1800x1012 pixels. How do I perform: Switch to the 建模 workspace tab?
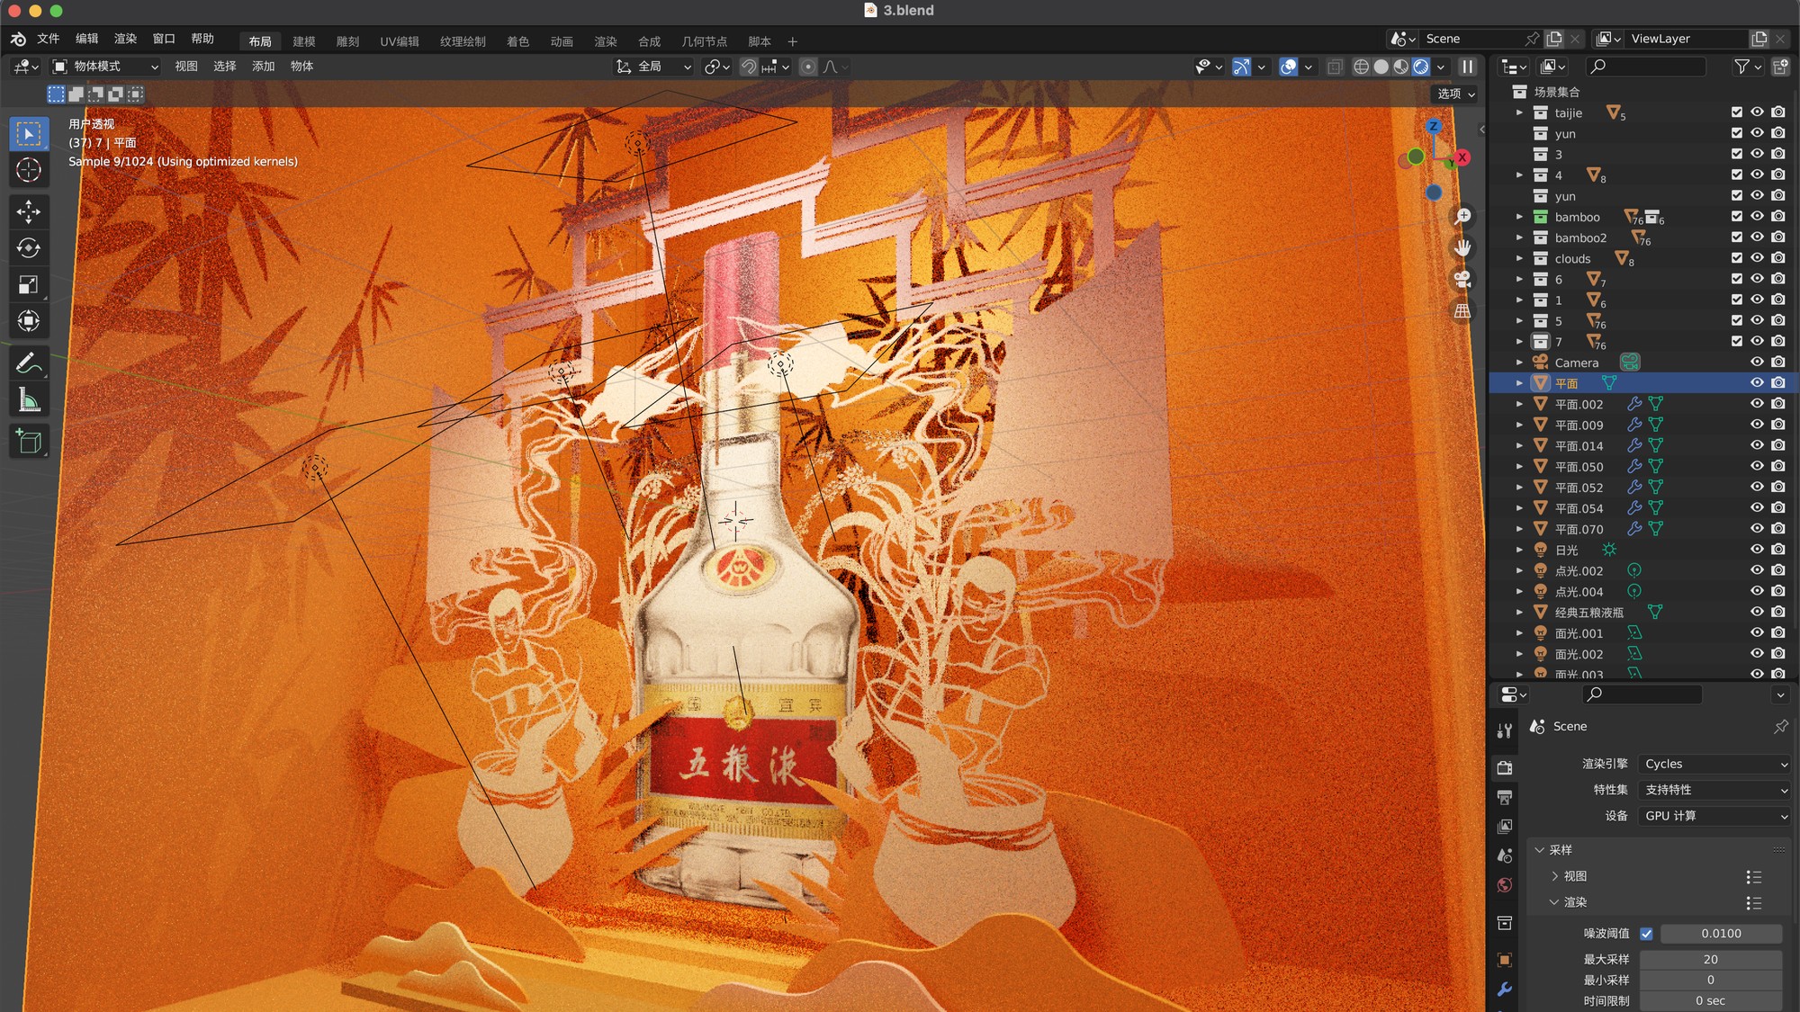[x=304, y=41]
